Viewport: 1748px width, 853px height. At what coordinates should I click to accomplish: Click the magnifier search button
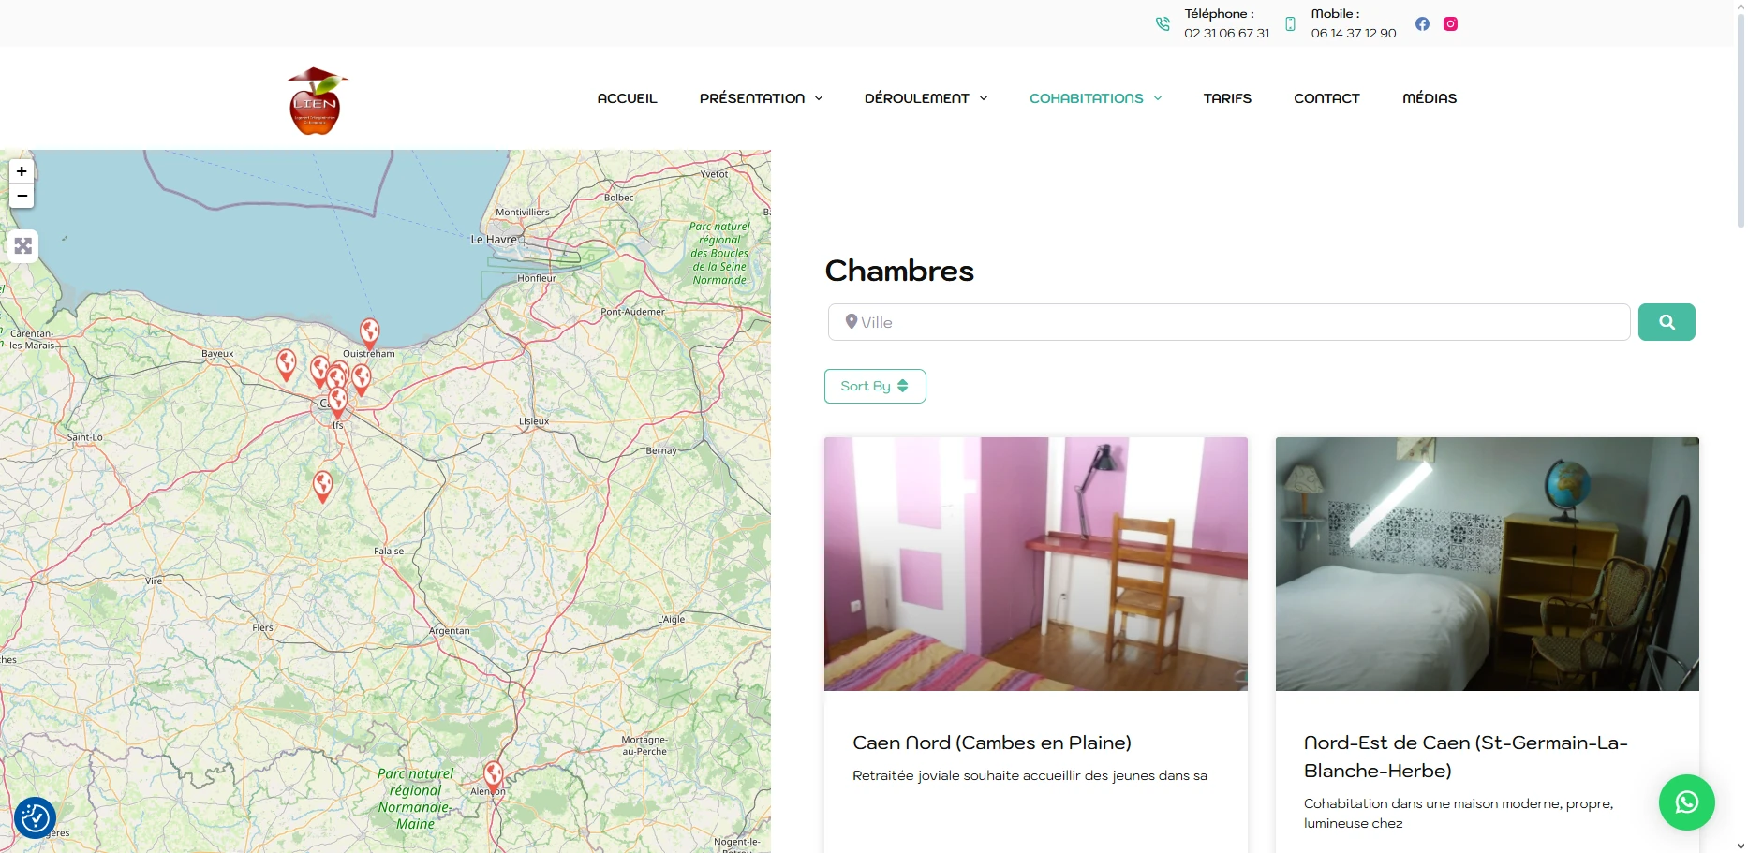tap(1667, 322)
